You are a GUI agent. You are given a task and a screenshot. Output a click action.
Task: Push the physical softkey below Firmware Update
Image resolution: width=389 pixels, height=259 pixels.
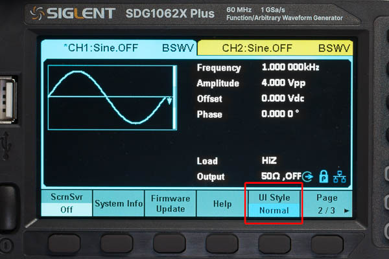pos(169,244)
